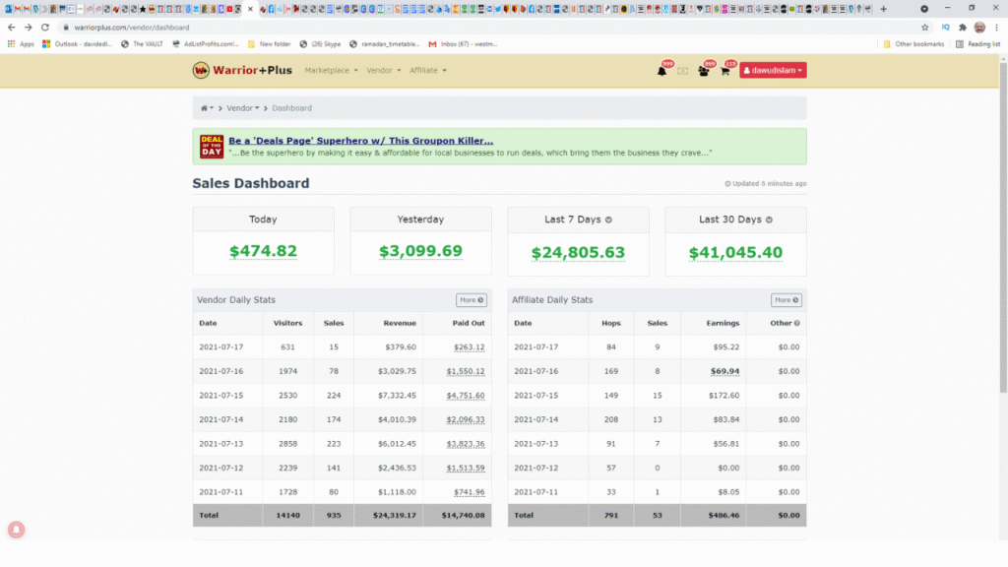Click the home icon in breadcrumb
Image resolution: width=1008 pixels, height=567 pixels.
point(206,108)
